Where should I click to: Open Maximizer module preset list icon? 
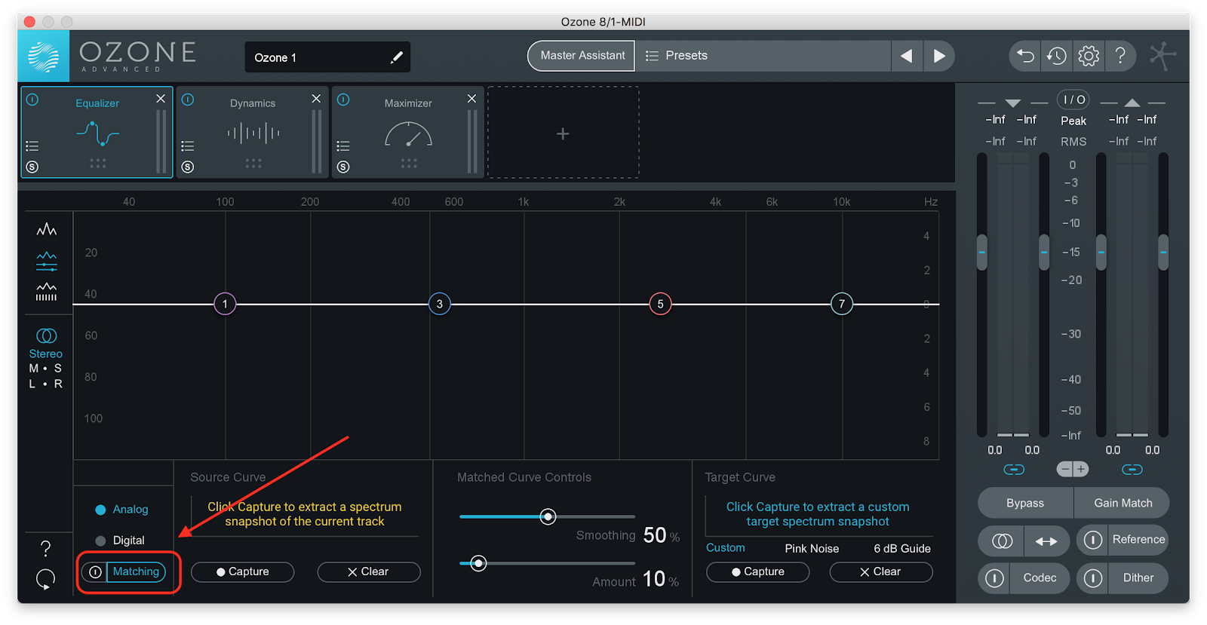point(343,146)
